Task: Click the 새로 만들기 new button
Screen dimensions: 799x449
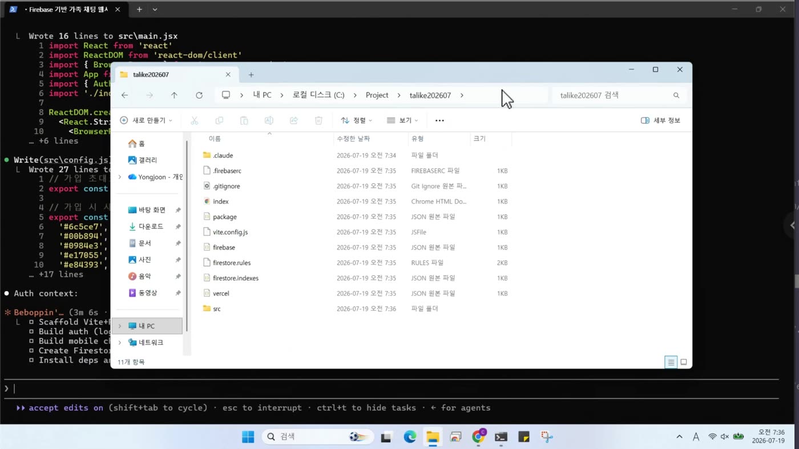Action: 146,121
